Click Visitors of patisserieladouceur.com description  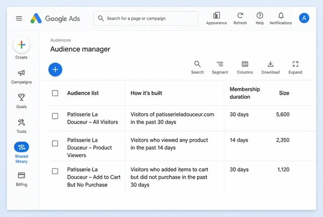pyautogui.click(x=172, y=118)
